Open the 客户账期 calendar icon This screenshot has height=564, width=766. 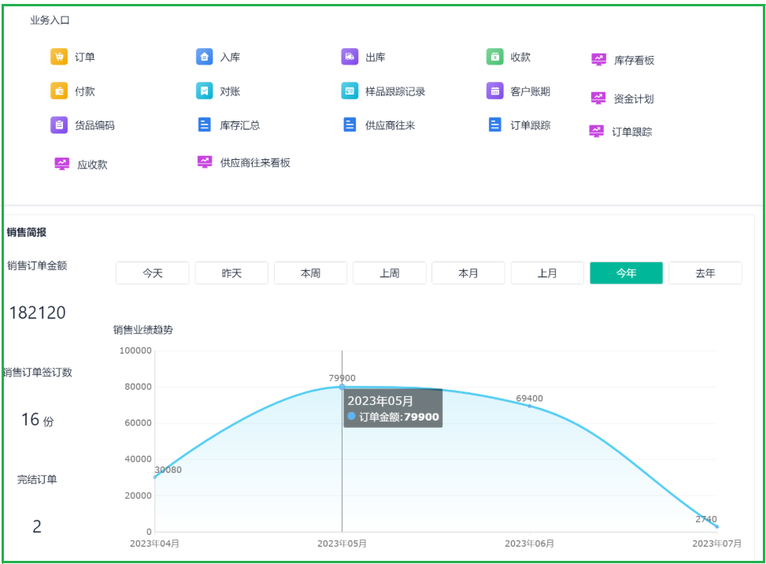point(494,91)
